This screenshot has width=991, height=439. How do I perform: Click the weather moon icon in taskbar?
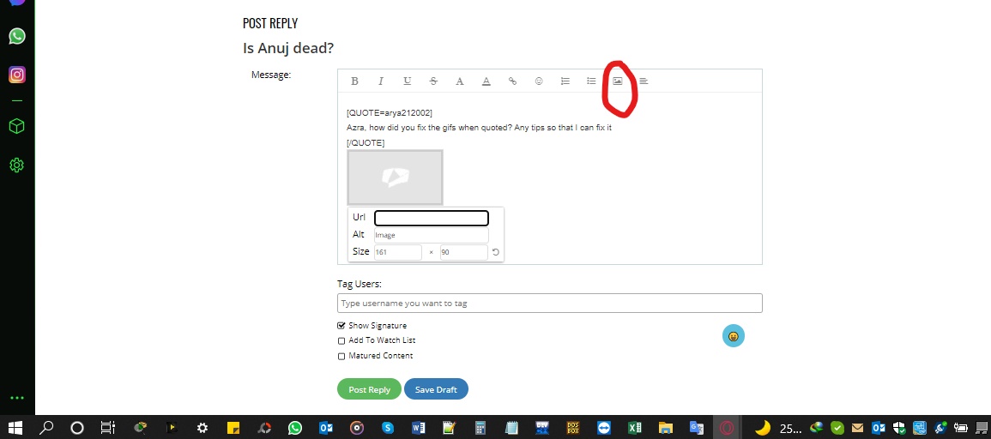pos(763,428)
